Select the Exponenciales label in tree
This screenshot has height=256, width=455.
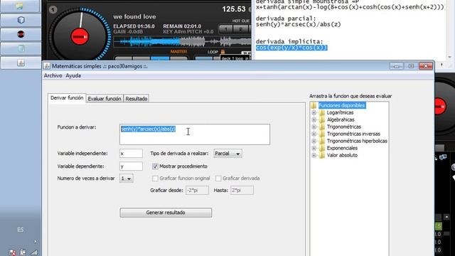342,148
